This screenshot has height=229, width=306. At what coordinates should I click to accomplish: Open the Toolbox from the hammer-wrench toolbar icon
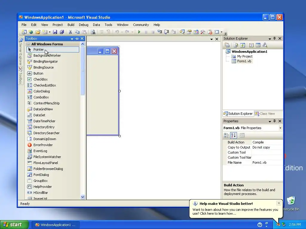pos(203,32)
